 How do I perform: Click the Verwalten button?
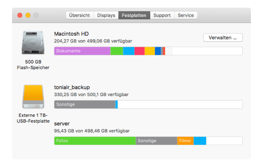[x=223, y=38]
